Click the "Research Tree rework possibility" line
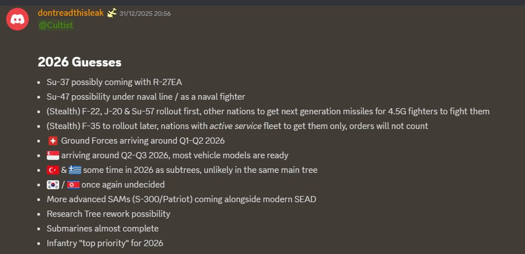The height and width of the screenshot is (254, 525). click(x=108, y=214)
